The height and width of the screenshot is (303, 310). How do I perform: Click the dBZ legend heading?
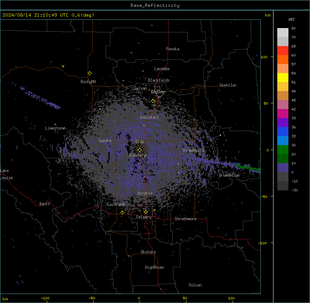pos(291,19)
